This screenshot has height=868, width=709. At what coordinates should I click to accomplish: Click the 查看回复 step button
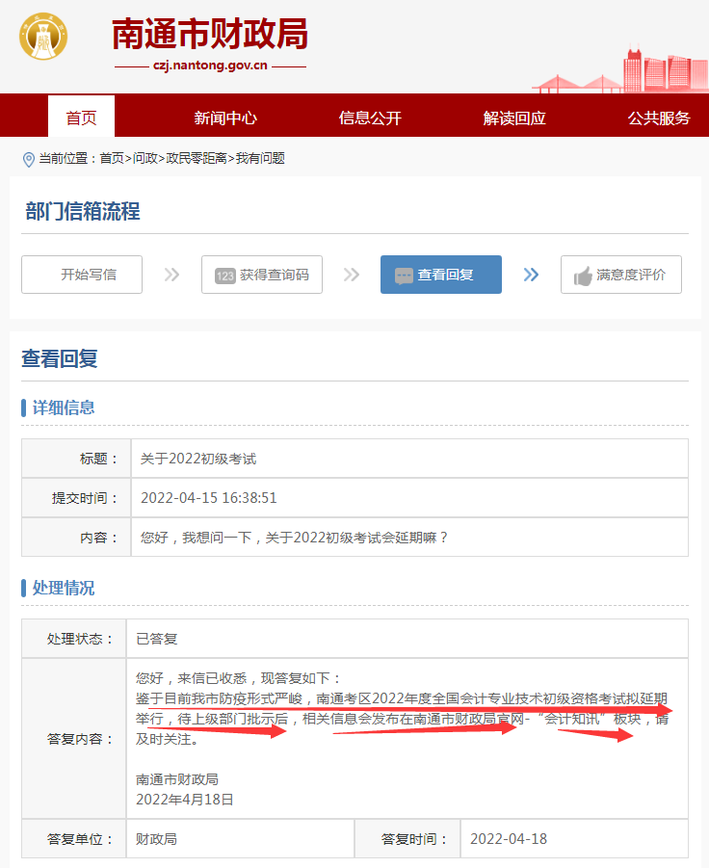441,275
